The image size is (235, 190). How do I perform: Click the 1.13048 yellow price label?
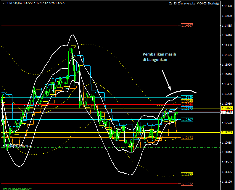coord(187,101)
